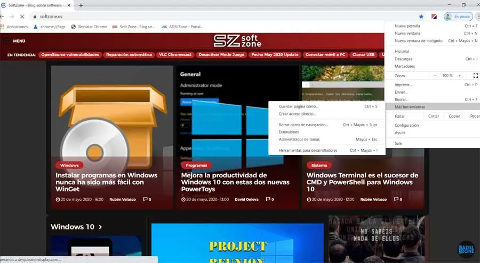The image size is (480, 263).
Task: Open a new tab with plus button
Action: point(81,5)
